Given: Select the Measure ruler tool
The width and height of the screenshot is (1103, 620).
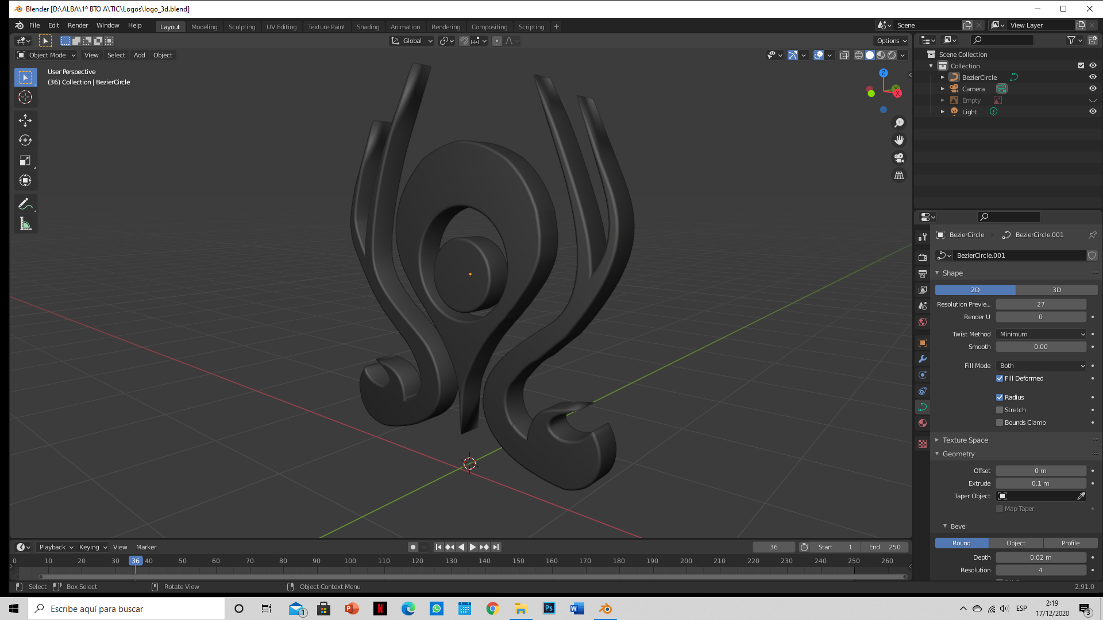Looking at the screenshot, I should (25, 224).
